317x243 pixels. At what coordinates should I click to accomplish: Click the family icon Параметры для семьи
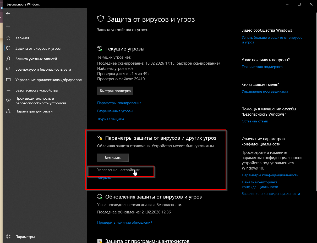point(8,111)
